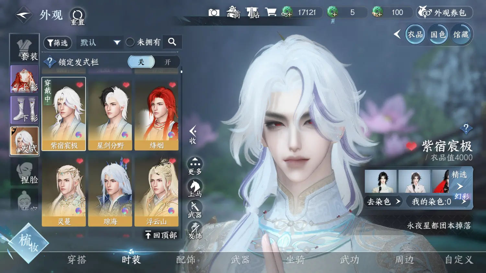Open the camera screenshot mode
This screenshot has width=486, height=273.
pyautogui.click(x=214, y=12)
